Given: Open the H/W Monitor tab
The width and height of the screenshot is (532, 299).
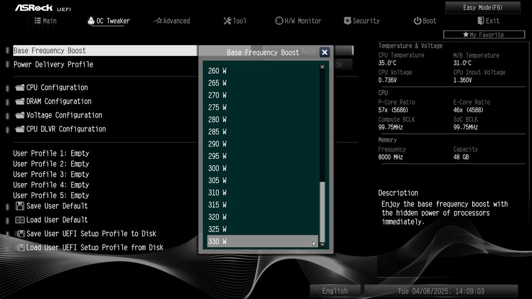Looking at the screenshot, I should (x=298, y=21).
